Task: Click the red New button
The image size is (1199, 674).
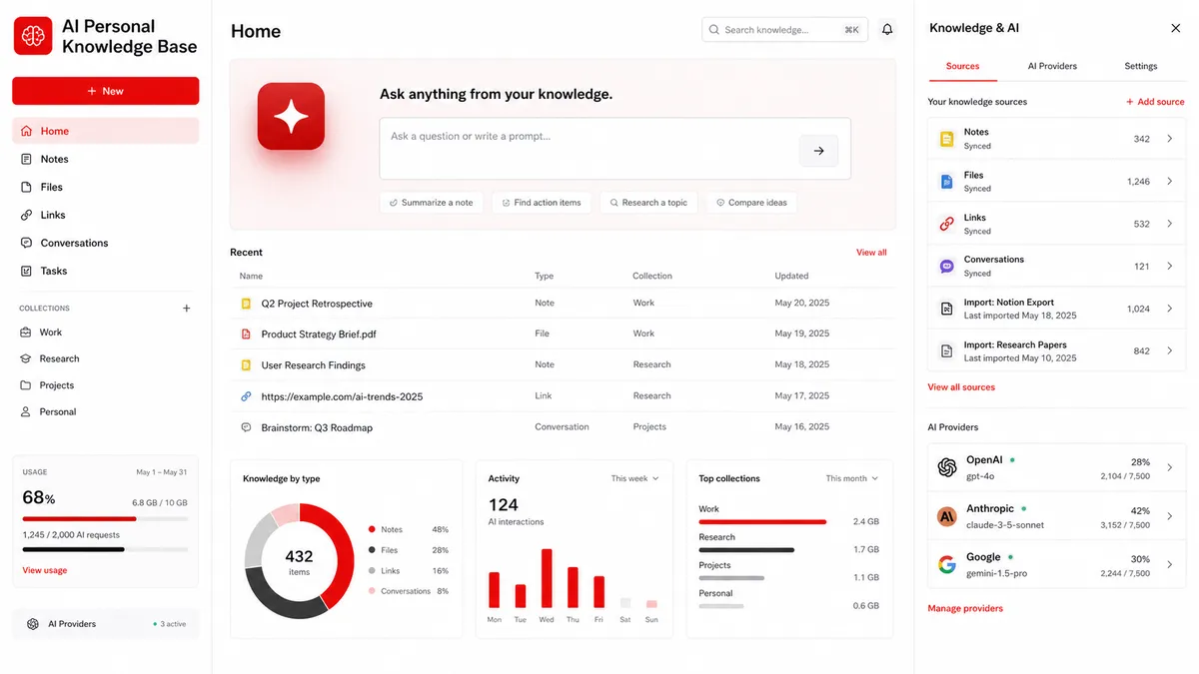Action: point(106,91)
